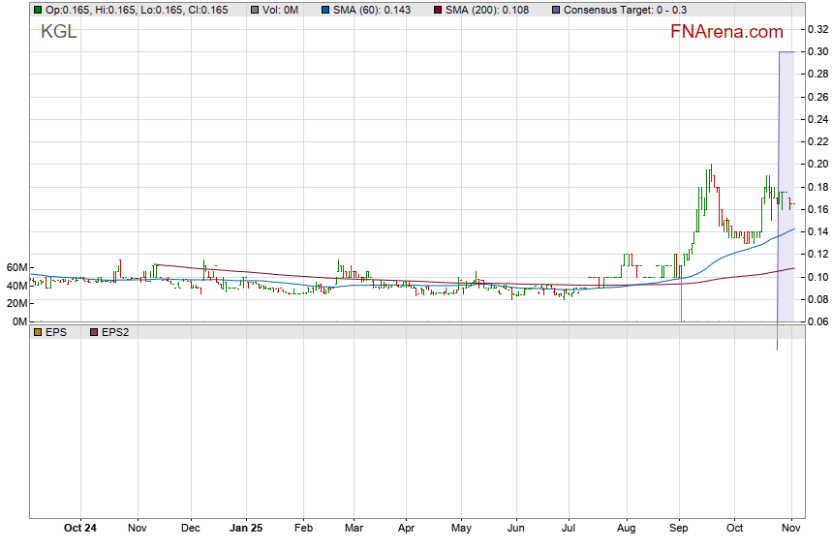
Task: Click the Consensus Target legend swatch
Action: click(555, 10)
